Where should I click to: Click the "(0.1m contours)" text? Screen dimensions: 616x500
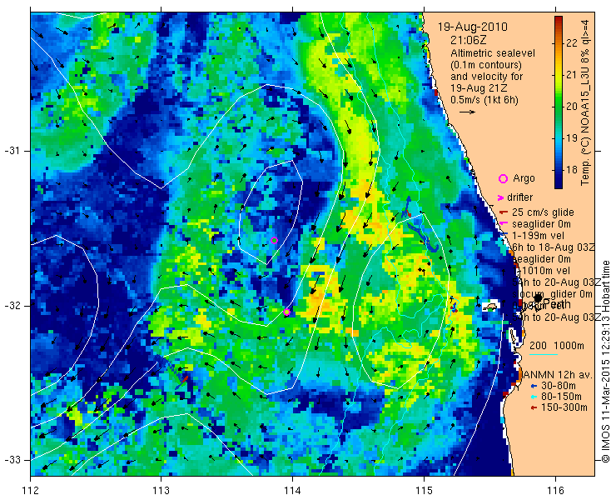pos(486,64)
